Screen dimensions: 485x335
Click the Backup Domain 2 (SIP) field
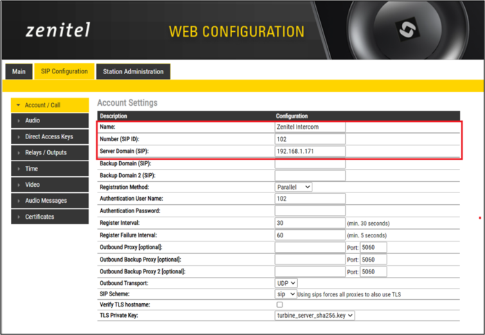[x=310, y=176]
